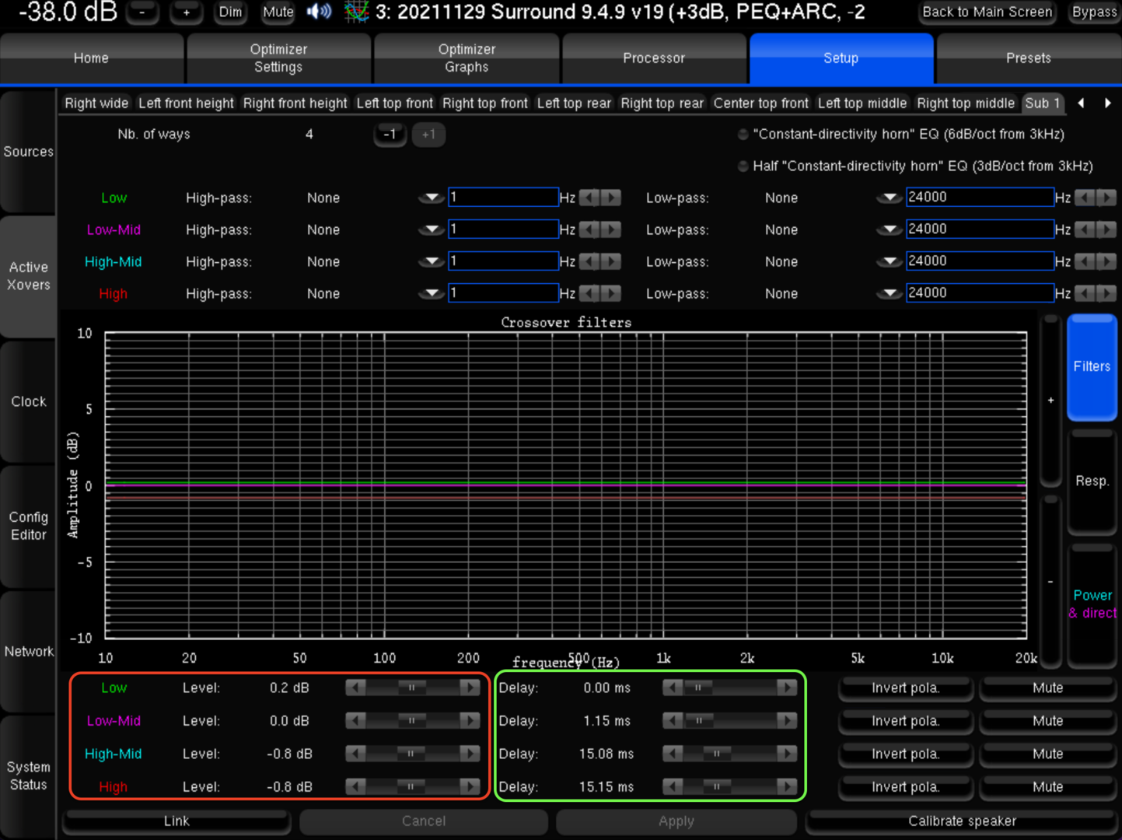Increase volume with the plus button
The width and height of the screenshot is (1122, 840).
click(186, 12)
